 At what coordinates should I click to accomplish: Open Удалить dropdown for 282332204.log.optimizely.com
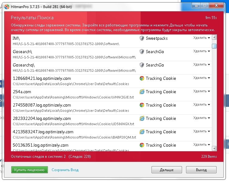(202, 118)
